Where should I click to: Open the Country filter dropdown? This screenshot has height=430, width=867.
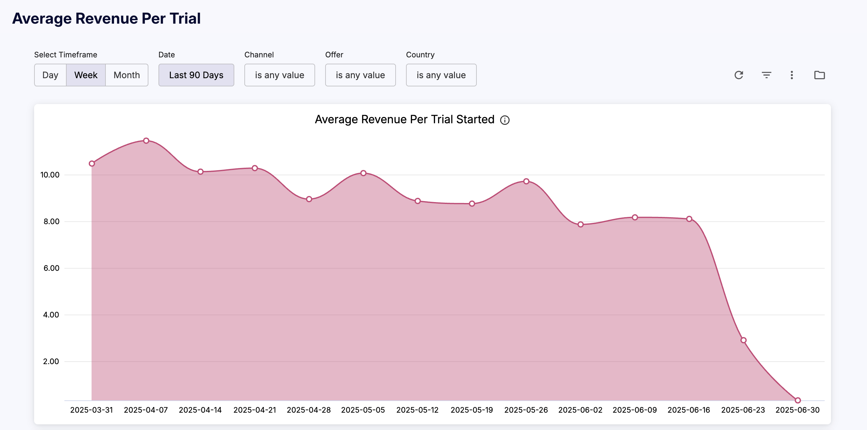pos(441,75)
